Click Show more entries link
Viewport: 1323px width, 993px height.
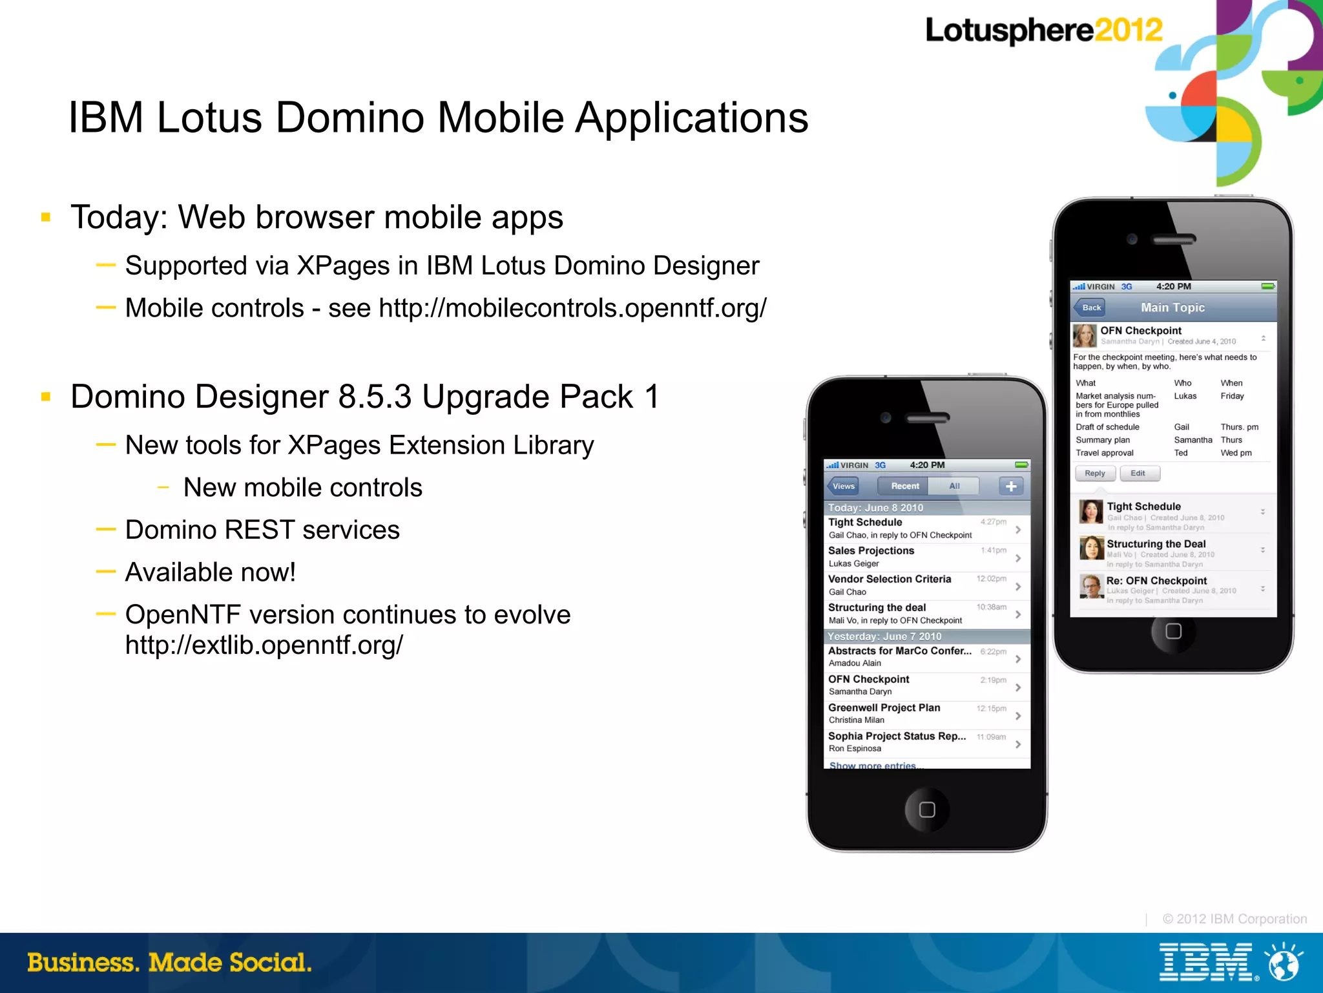click(x=876, y=766)
